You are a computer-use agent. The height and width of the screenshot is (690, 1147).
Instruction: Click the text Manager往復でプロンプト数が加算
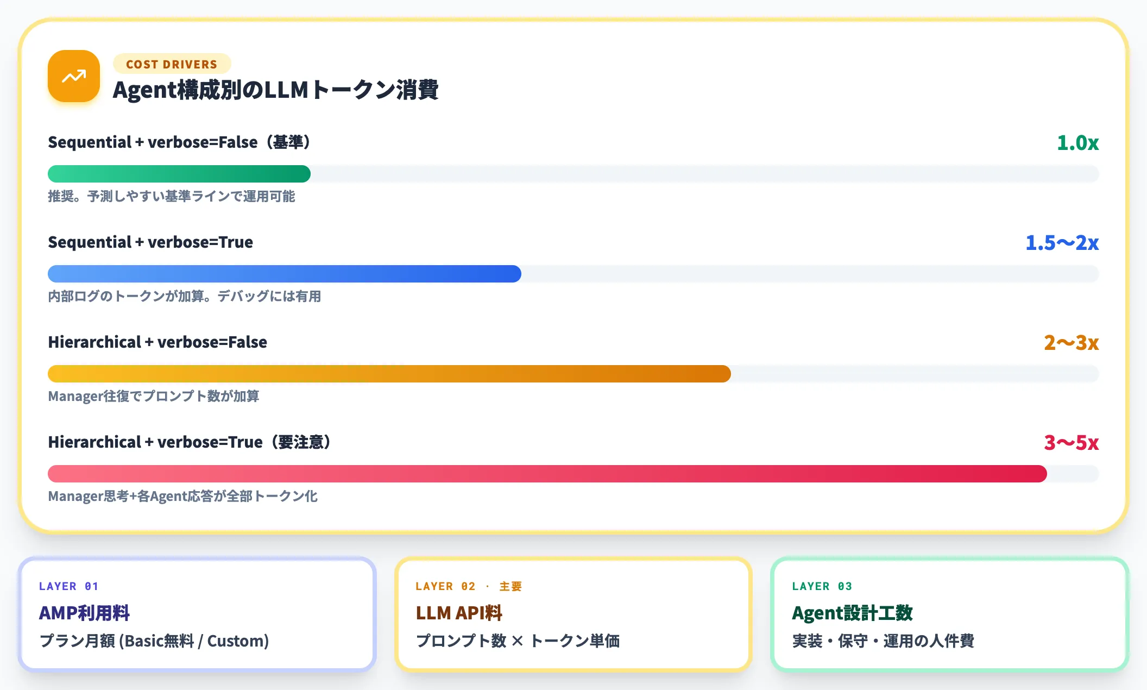[x=154, y=396]
